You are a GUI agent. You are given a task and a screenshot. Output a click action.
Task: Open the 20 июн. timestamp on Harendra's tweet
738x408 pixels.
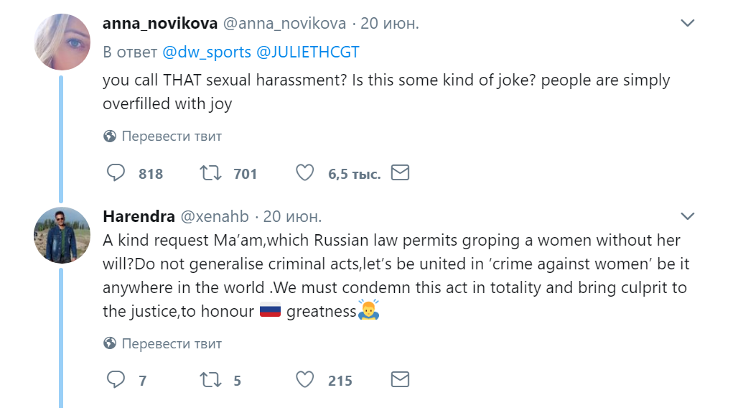tap(292, 216)
